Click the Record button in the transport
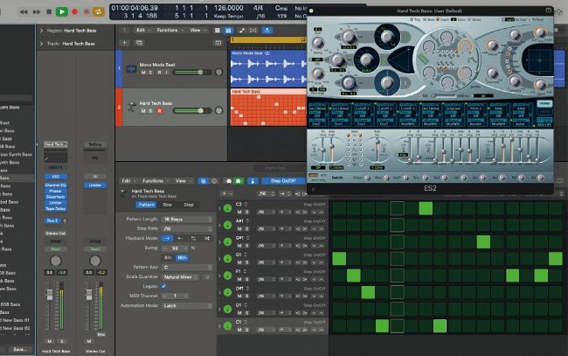The width and height of the screenshot is (568, 356). (74, 11)
